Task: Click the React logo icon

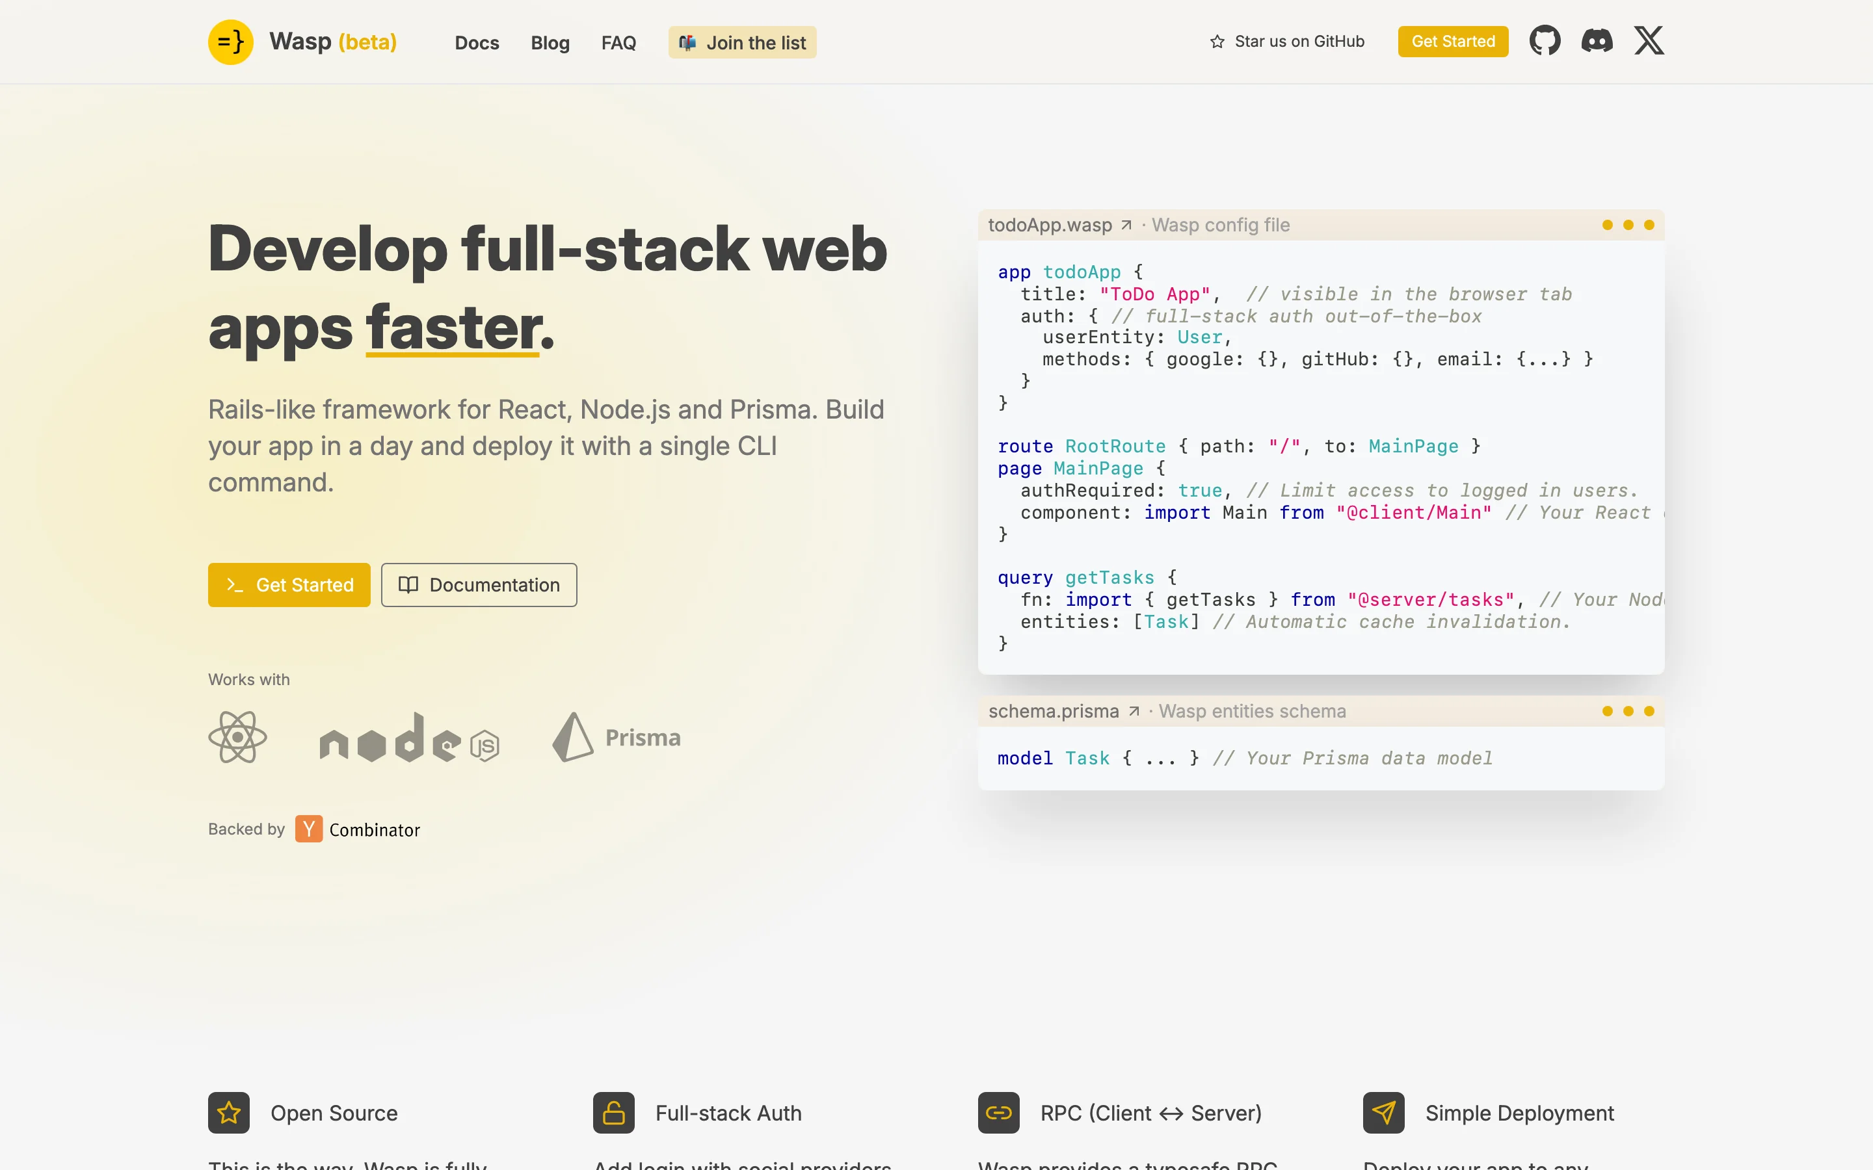Action: [237, 738]
